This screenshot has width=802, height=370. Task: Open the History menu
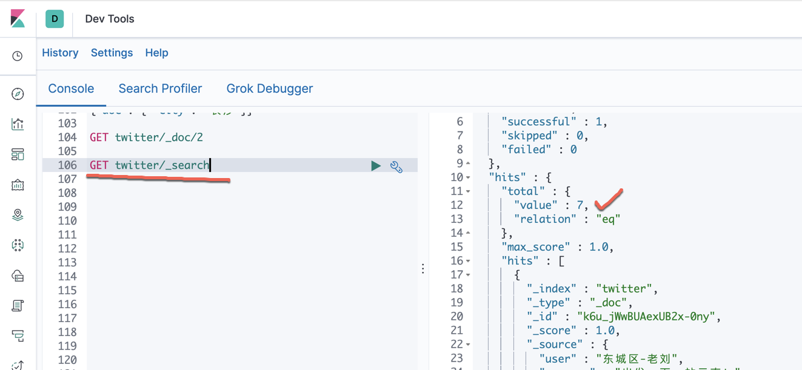60,53
